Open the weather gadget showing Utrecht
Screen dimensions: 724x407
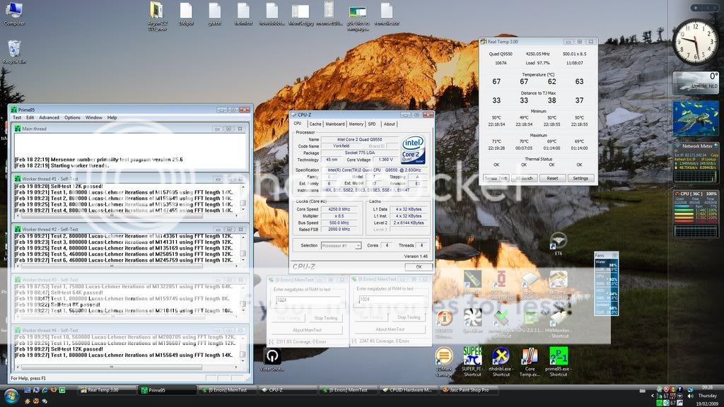click(x=696, y=83)
